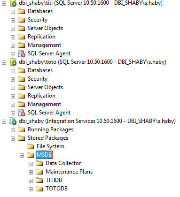Select the Integration Services 10.50.1600 label
This screenshot has width=180, height=197.
(x=97, y=121)
